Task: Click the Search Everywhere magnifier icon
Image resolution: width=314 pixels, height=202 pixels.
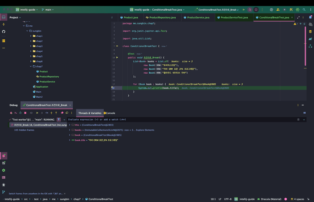Action: click(x=304, y=10)
